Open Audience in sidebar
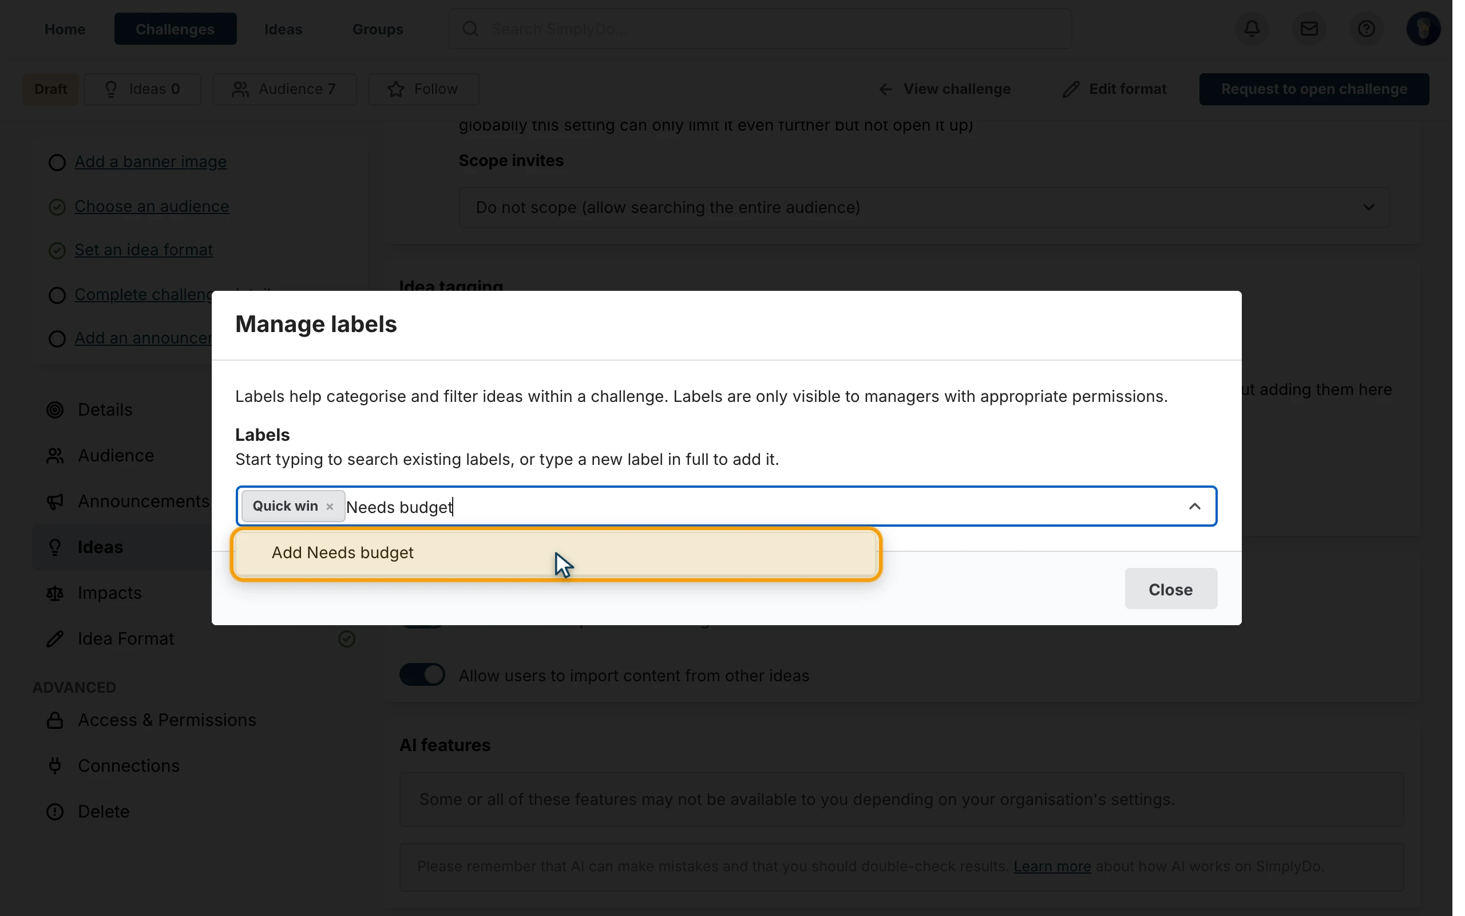The height and width of the screenshot is (916, 1465). pos(116,456)
